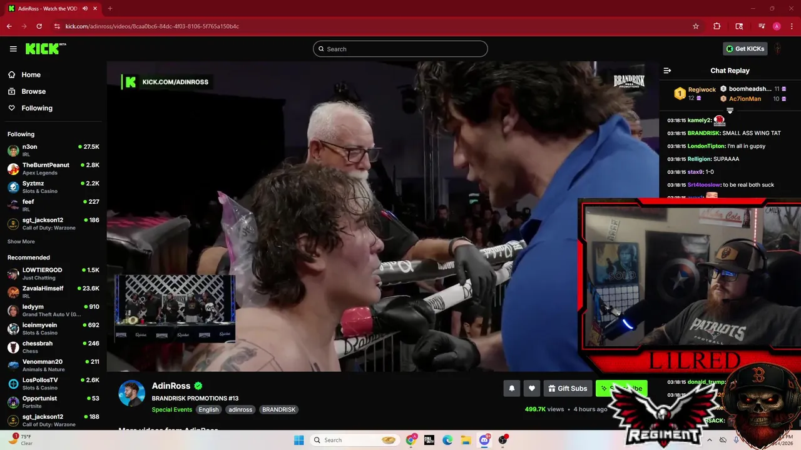Screen dimensions: 801x450
Task: Open the Chrome profile avatar
Action: coord(777,26)
